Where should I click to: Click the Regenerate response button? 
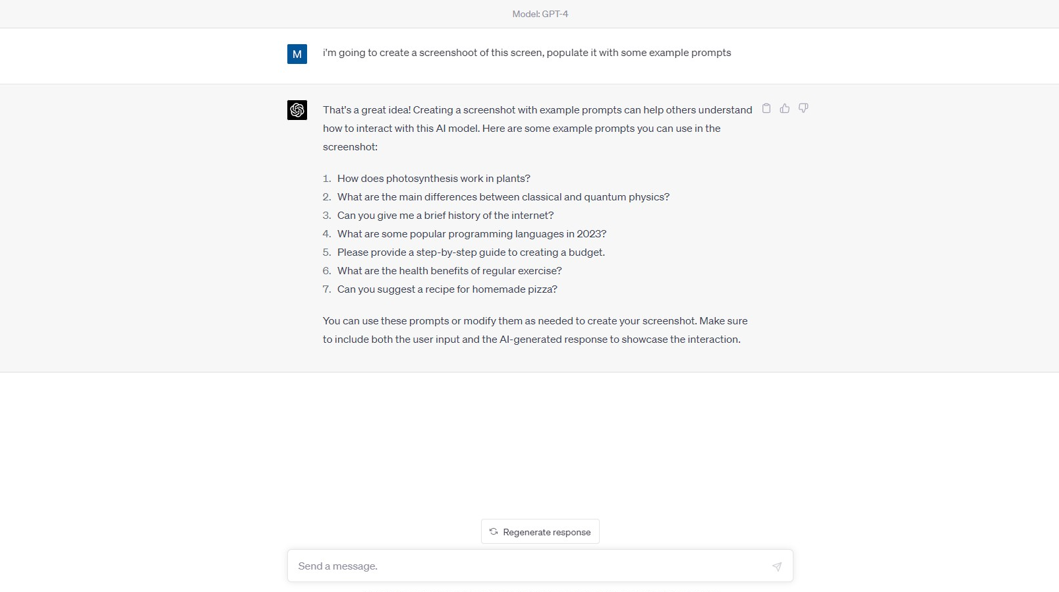click(x=540, y=531)
